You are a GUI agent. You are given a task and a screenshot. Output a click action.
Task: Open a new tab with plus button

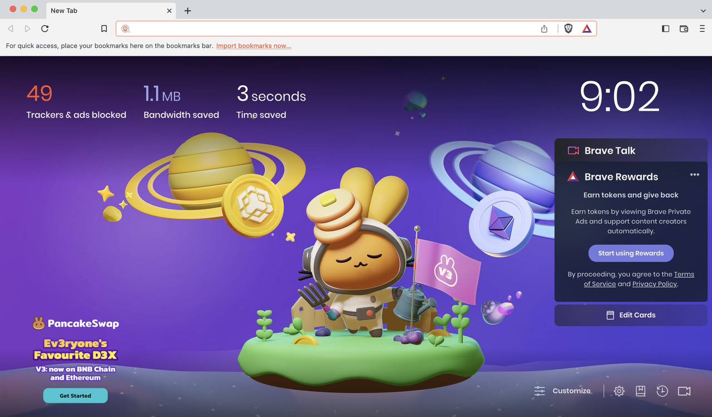tap(187, 11)
